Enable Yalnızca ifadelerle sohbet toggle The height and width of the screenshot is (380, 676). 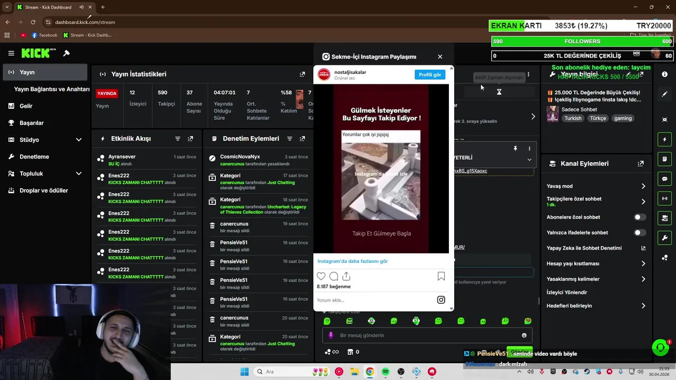coord(640,232)
